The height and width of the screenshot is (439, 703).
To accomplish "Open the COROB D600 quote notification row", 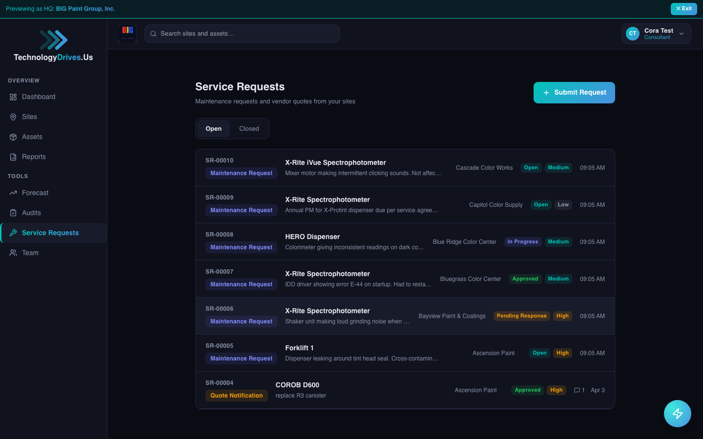I will (x=297, y=385).
